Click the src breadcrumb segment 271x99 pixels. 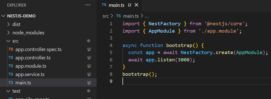coord(106,16)
